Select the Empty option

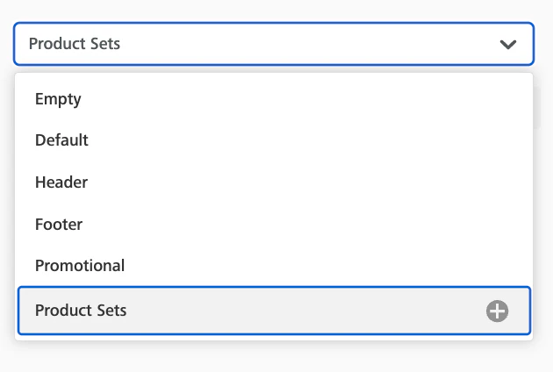58,99
